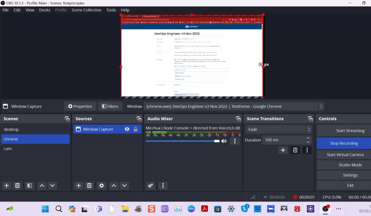Click Start Virtual Camera
The image size is (371, 216).
tap(344, 154)
